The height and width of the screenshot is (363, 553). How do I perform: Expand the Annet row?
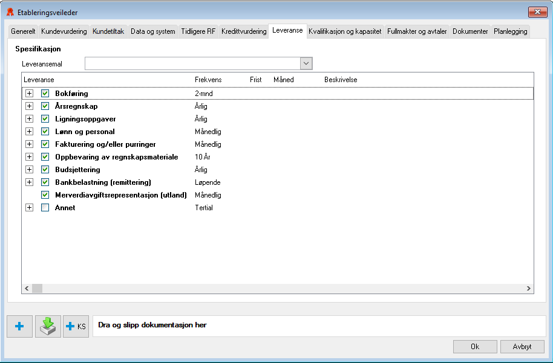click(x=29, y=207)
